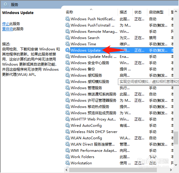Click gear icon of Wired AutoConfig

click(x=67, y=125)
